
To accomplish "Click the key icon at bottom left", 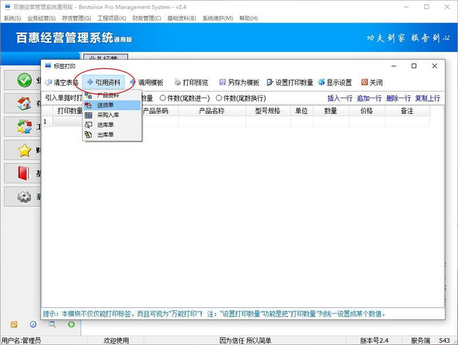I will tap(14, 324).
